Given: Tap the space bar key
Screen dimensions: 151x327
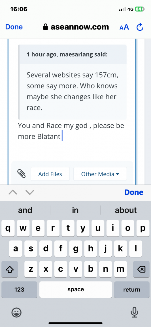Looking at the screenshot, I should [76, 290].
